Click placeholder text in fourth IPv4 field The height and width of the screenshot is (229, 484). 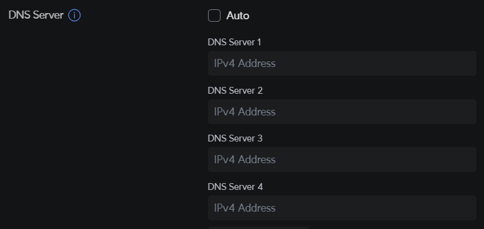(245, 208)
